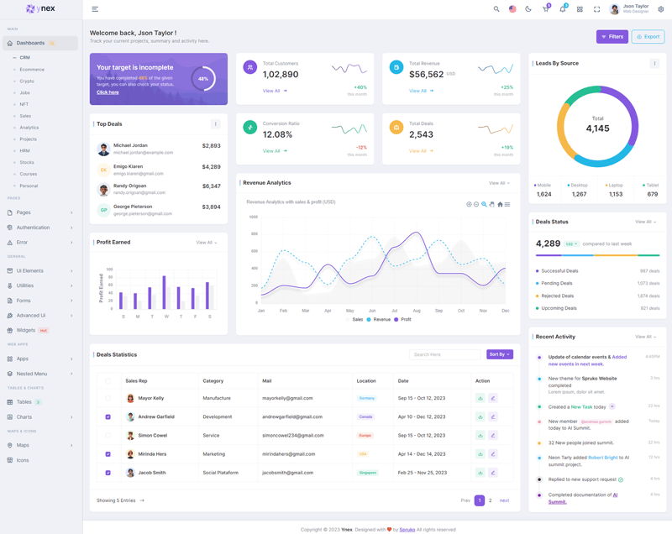Screen dimensions: 672x534
Task: Open Analytics from the sidebar menu
Action: 29,128
